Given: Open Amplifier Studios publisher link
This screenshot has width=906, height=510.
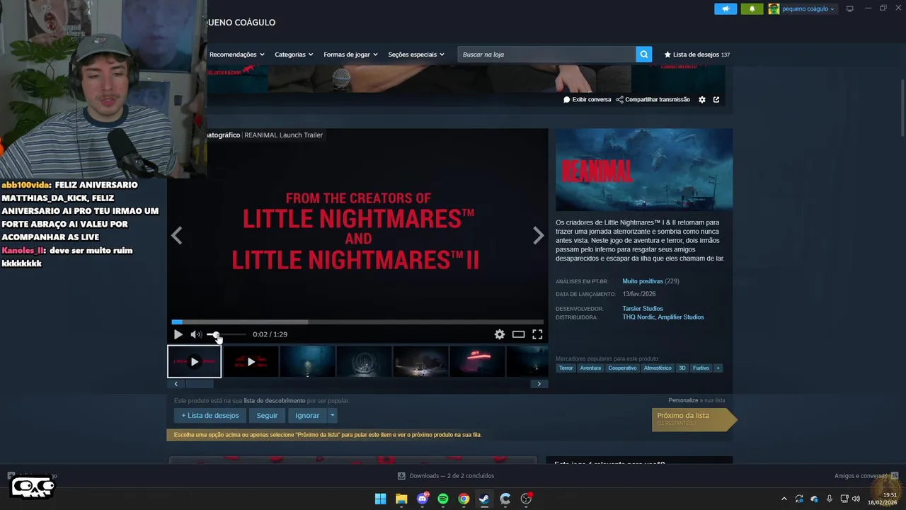Looking at the screenshot, I should pyautogui.click(x=681, y=317).
